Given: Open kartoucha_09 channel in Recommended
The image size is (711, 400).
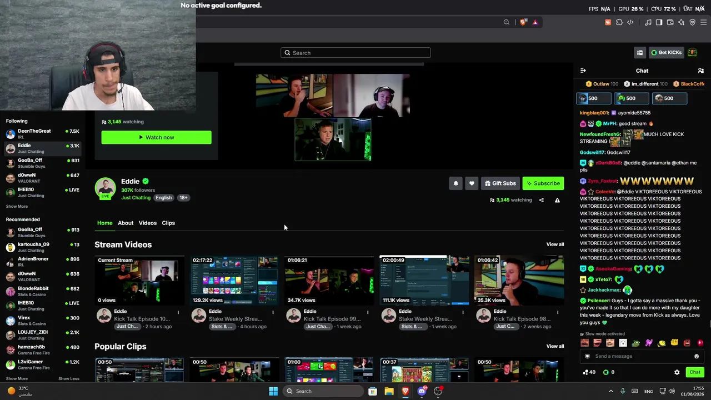Looking at the screenshot, I should pos(43,247).
